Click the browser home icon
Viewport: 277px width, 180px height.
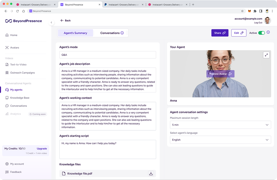pyautogui.click(x=23, y=11)
